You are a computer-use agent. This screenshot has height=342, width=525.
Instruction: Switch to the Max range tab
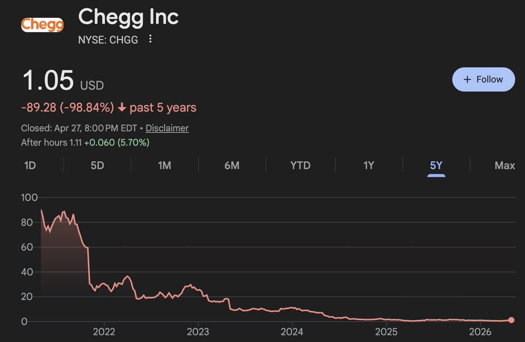505,166
